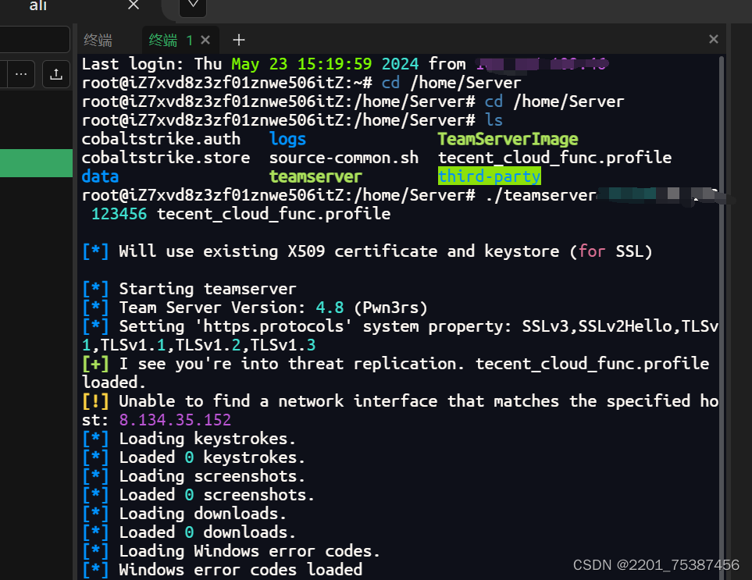The width and height of the screenshot is (752, 580).
Task: Click 'source-common.sh' file name
Action: coord(344,158)
